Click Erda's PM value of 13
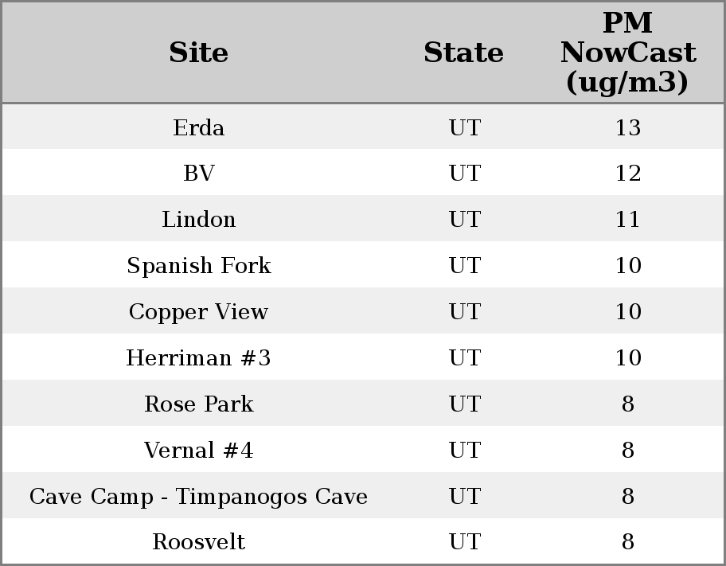This screenshot has height=566, width=726. (627, 127)
